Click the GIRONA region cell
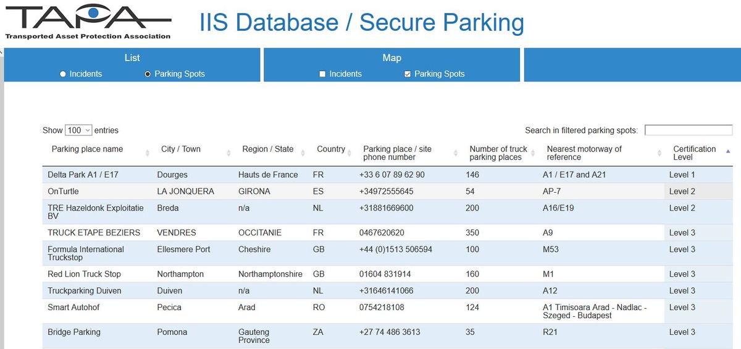741x349 pixels. pos(254,191)
